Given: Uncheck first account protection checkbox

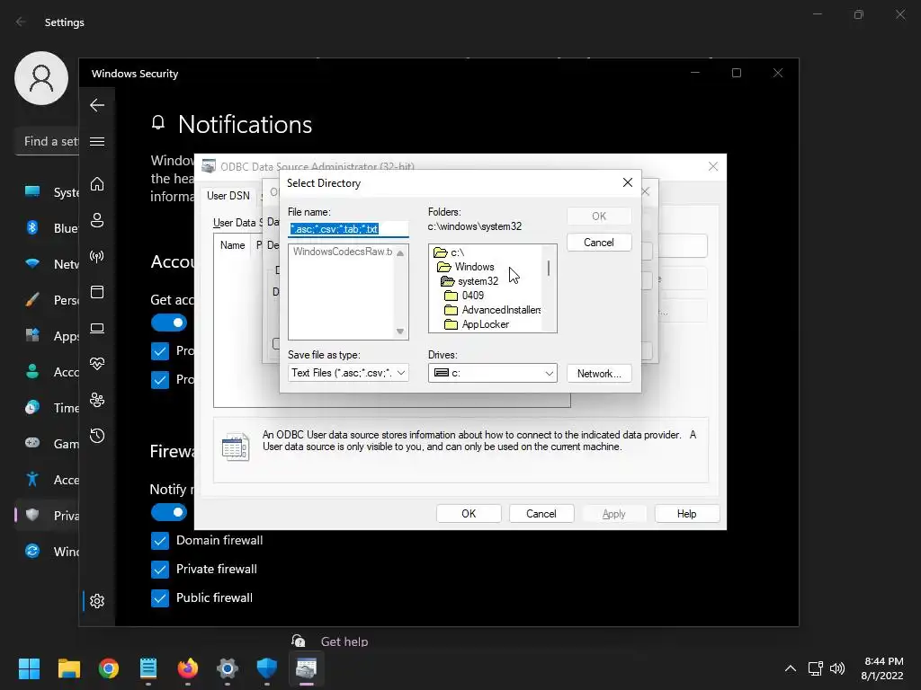Looking at the screenshot, I should tap(160, 351).
